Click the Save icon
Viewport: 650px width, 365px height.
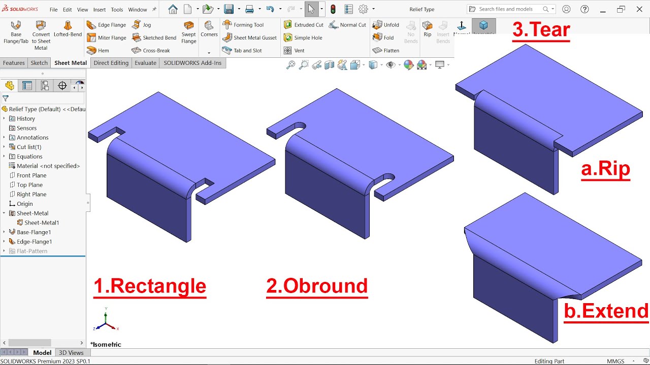tap(229, 9)
